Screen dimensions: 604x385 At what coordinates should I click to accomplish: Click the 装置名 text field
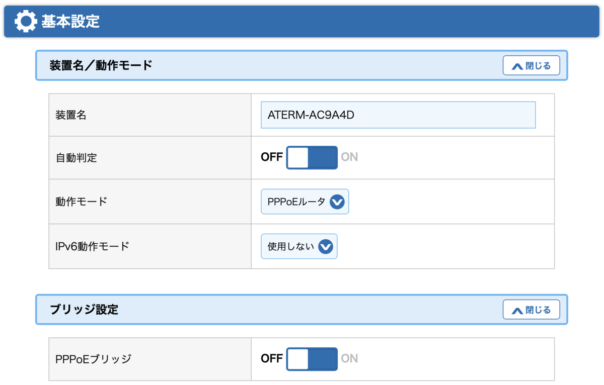(x=398, y=115)
